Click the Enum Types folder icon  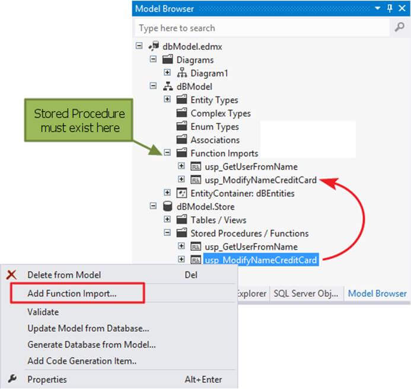click(182, 127)
